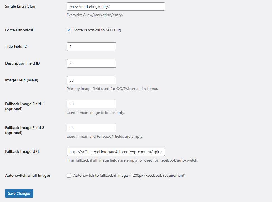Focus Fallback Image Field 2 input containing 23
Viewport: 272px width, 202px height.
pos(92,128)
